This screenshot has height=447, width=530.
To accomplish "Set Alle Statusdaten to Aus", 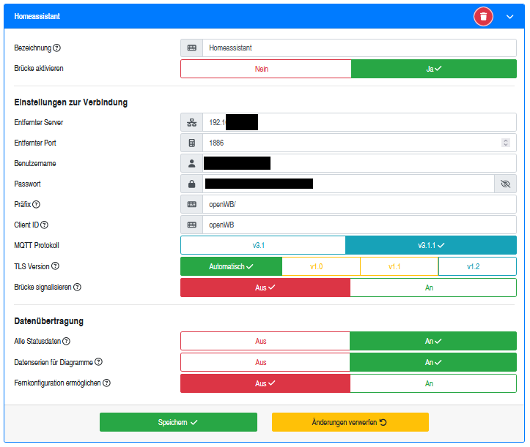I will [x=265, y=342].
